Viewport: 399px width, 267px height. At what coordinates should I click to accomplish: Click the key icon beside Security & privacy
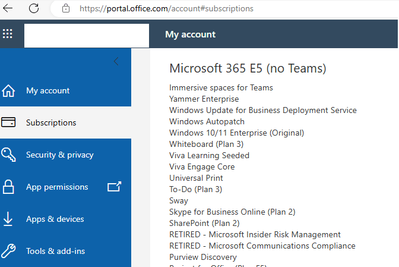point(8,155)
